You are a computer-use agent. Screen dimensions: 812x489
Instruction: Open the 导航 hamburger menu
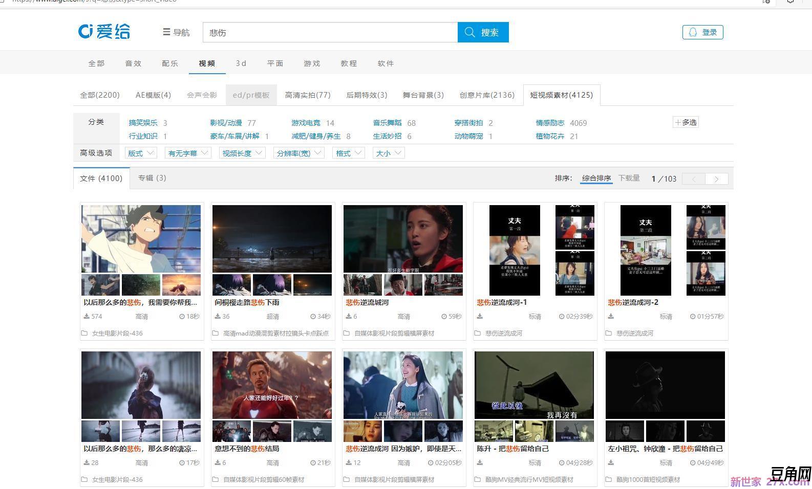176,32
